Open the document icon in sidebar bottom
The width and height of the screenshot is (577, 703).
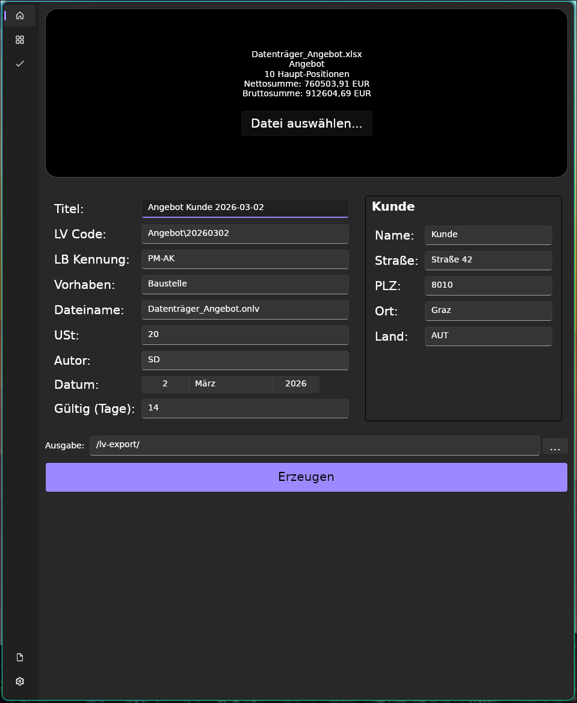coord(20,657)
